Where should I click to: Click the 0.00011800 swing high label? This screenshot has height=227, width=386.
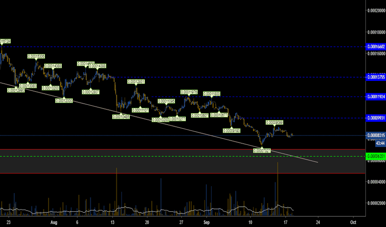coord(212,94)
